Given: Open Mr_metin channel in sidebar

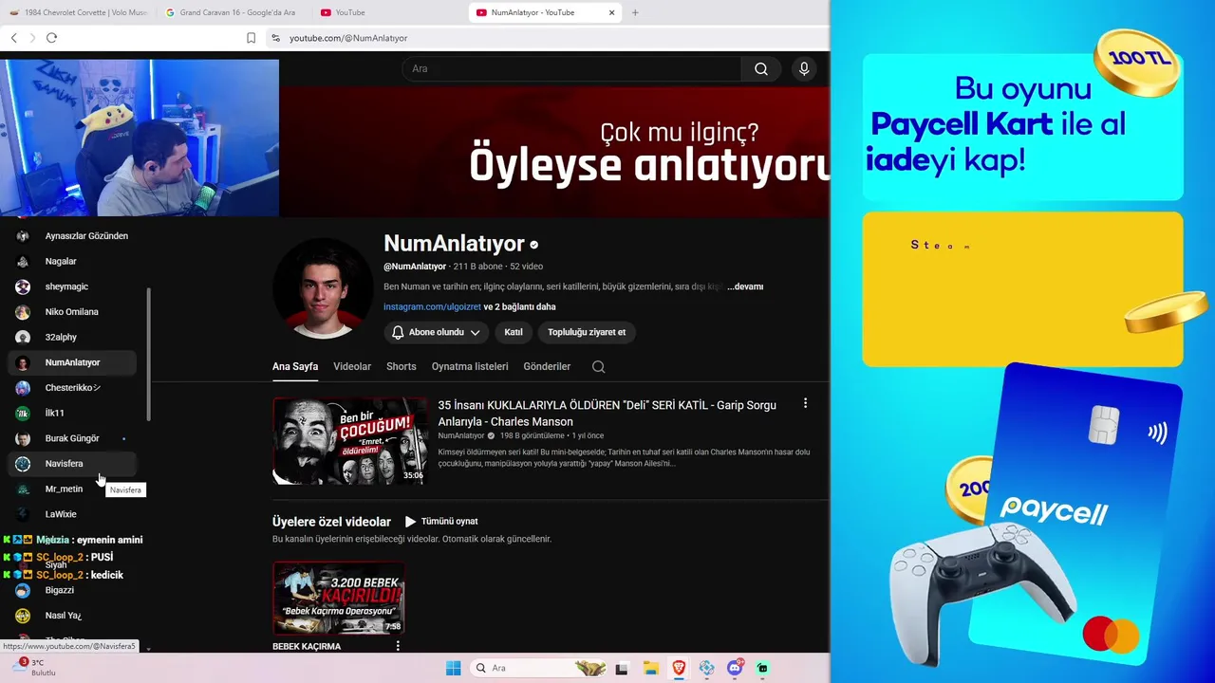Looking at the screenshot, I should pyautogui.click(x=72, y=489).
